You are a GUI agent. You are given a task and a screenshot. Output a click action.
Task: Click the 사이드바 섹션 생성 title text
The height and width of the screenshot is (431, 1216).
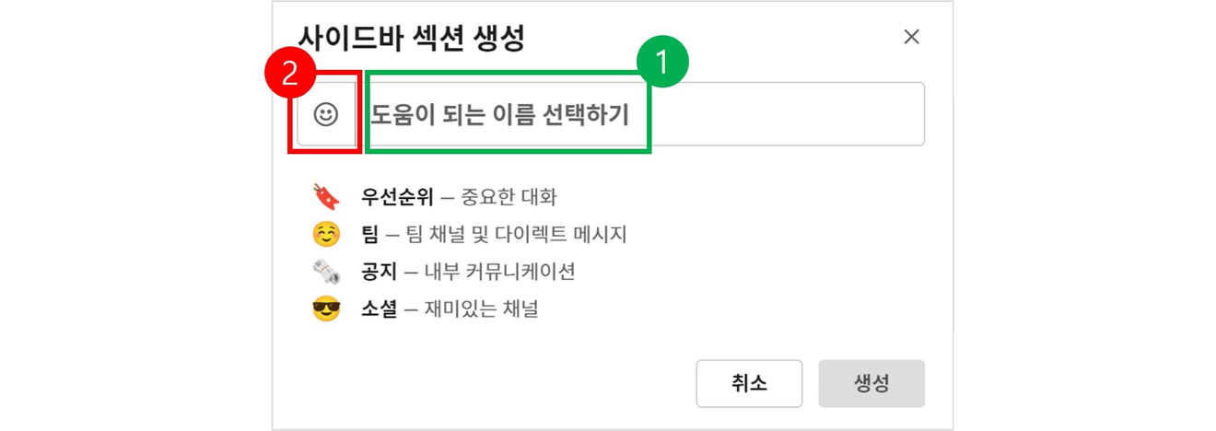click(411, 38)
